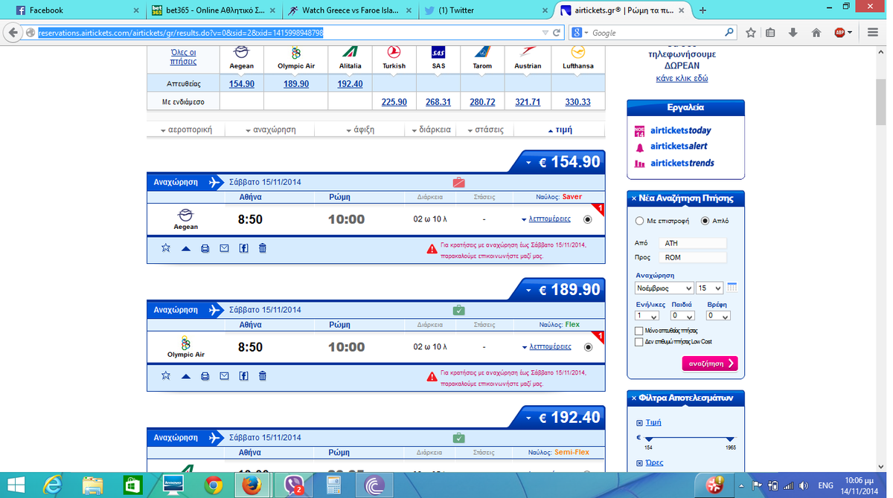893x498 pixels.
Task: Click the reload page icon in the address bar
Action: point(556,33)
